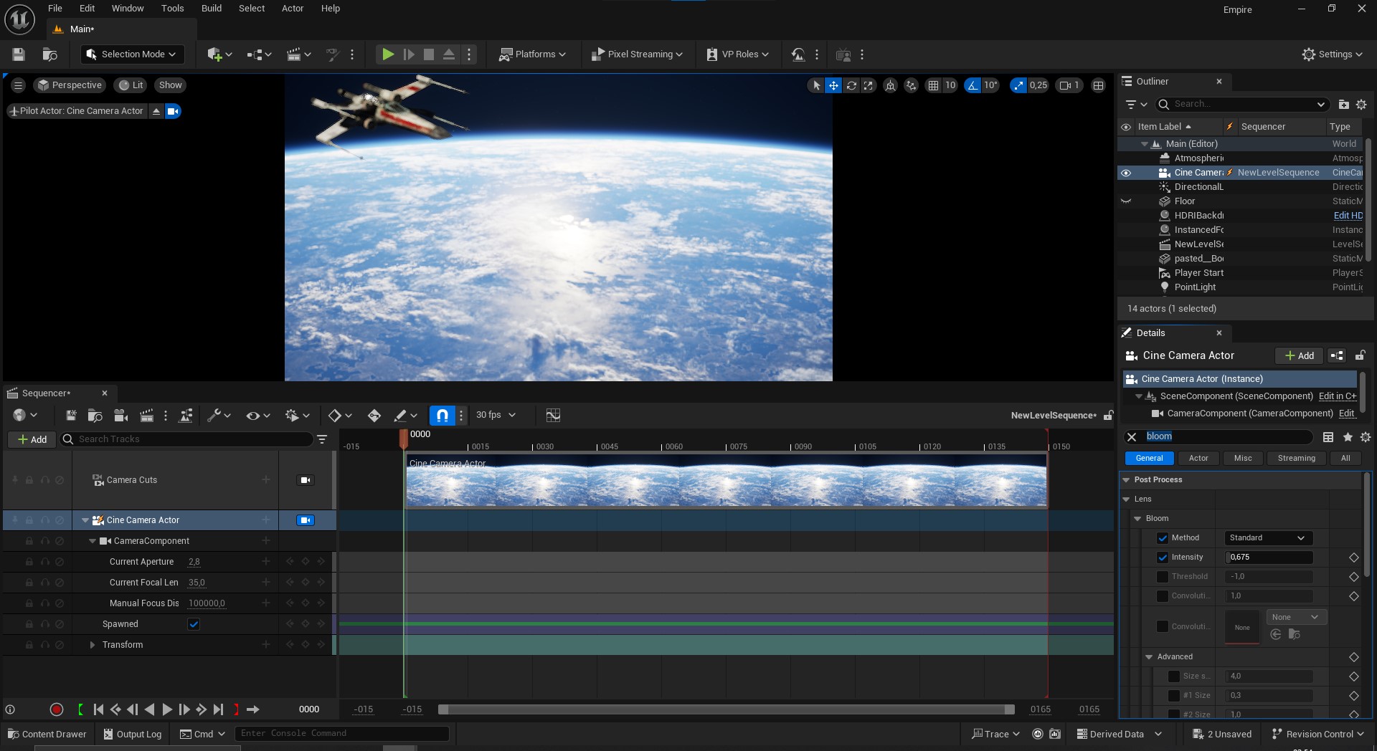1377x751 pixels.
Task: Click the Add button in Details panel
Action: [1299, 355]
